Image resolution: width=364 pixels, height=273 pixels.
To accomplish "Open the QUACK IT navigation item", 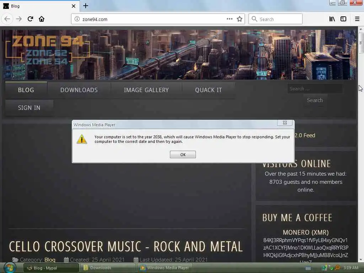I will tap(208, 90).
